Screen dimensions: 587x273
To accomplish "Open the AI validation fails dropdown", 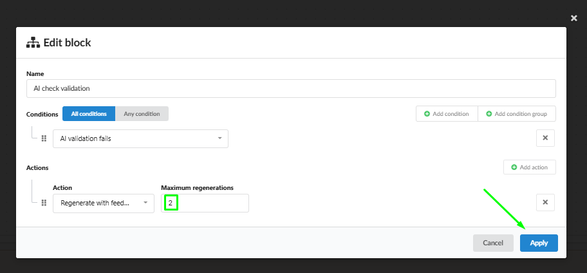I will point(140,138).
